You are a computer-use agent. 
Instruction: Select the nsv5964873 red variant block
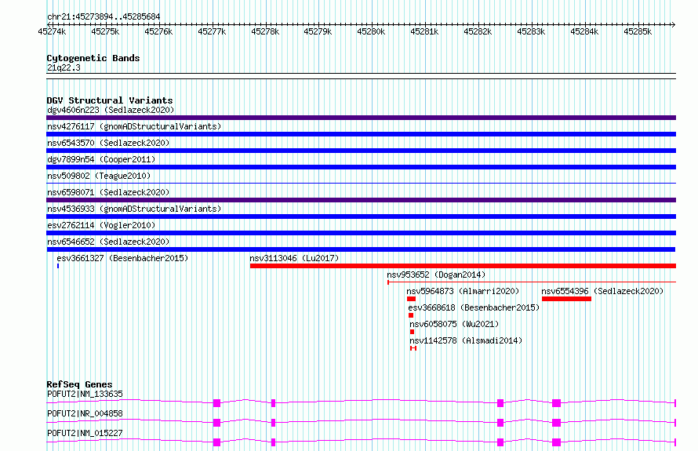tap(411, 299)
